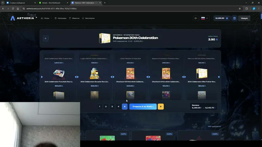Open the browser extensions puzzle icon

coord(247,9)
